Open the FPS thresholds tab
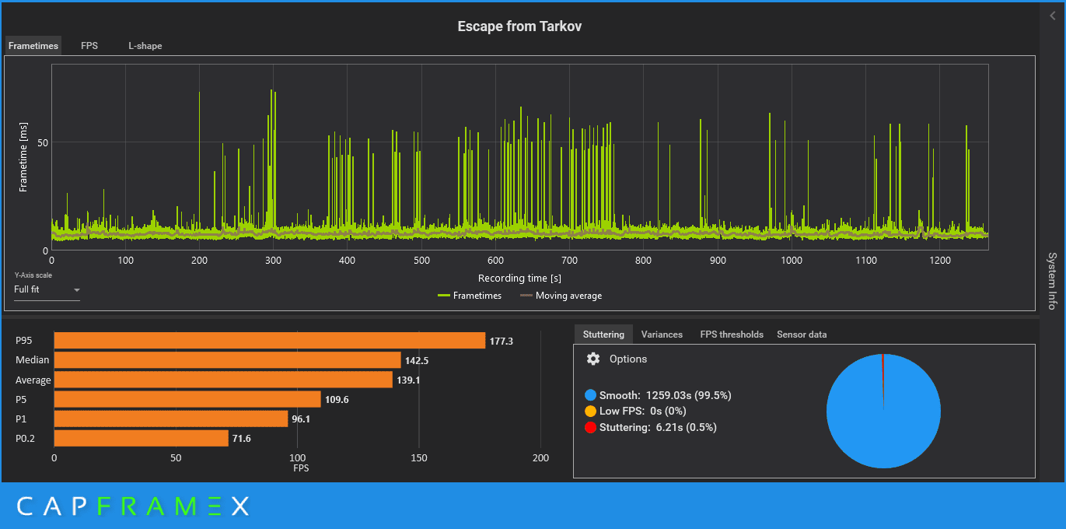Viewport: 1066px width, 529px height. (x=732, y=335)
